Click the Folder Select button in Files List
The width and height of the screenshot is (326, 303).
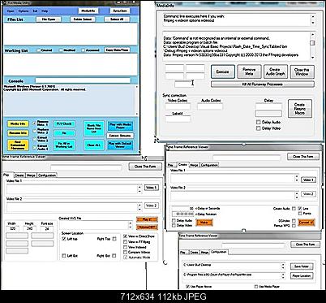click(x=83, y=19)
